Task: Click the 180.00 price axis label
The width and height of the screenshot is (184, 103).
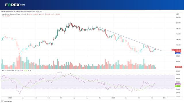Action: pyautogui.click(x=178, y=28)
